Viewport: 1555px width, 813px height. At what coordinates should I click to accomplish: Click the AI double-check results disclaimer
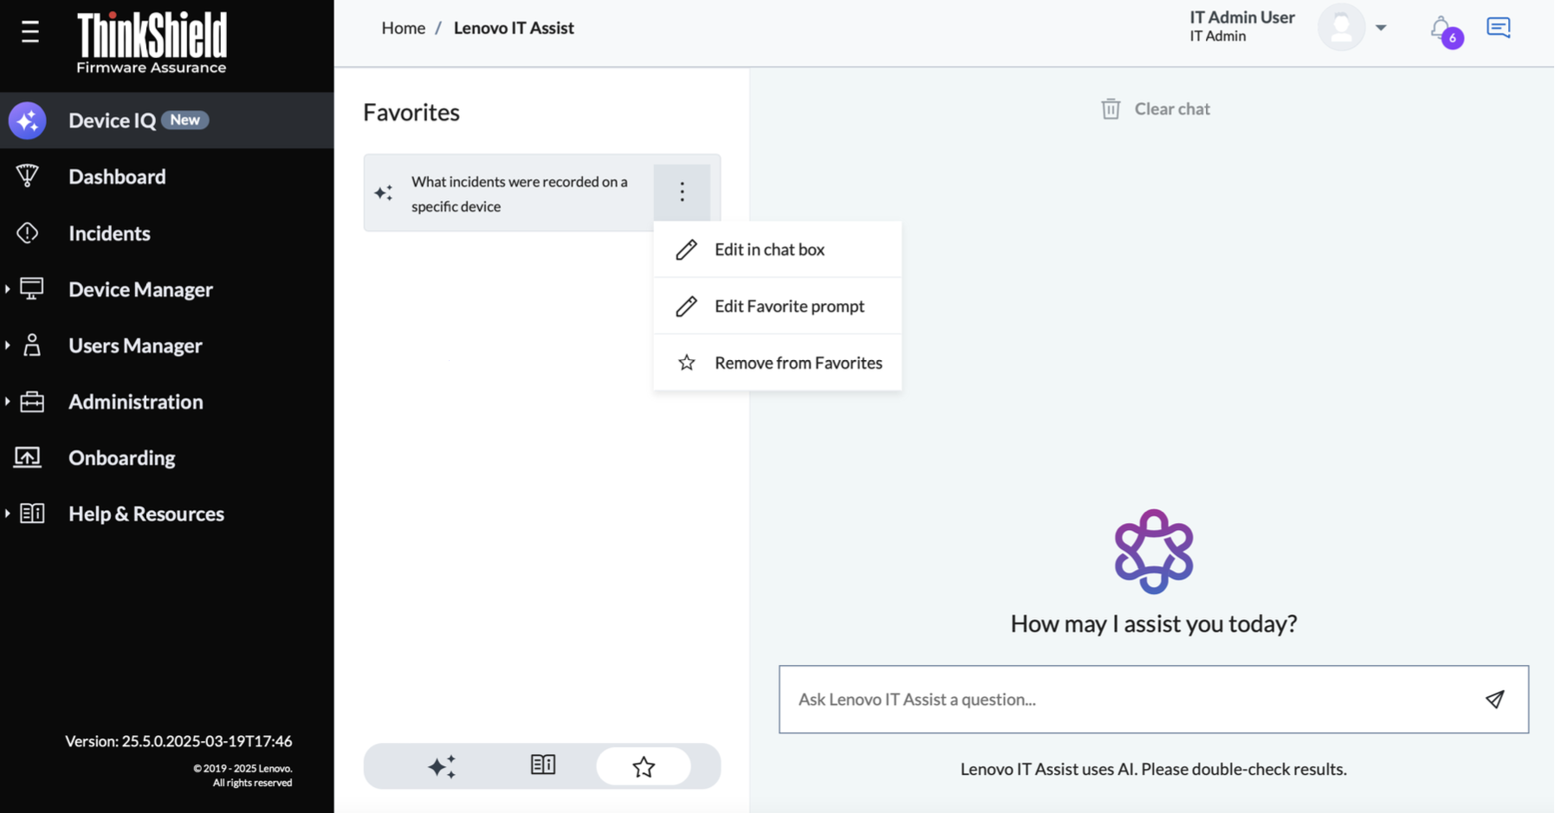click(1153, 769)
